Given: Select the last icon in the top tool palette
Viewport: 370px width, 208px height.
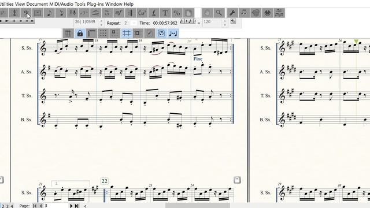Looking at the screenshot, I should (x=279, y=13).
